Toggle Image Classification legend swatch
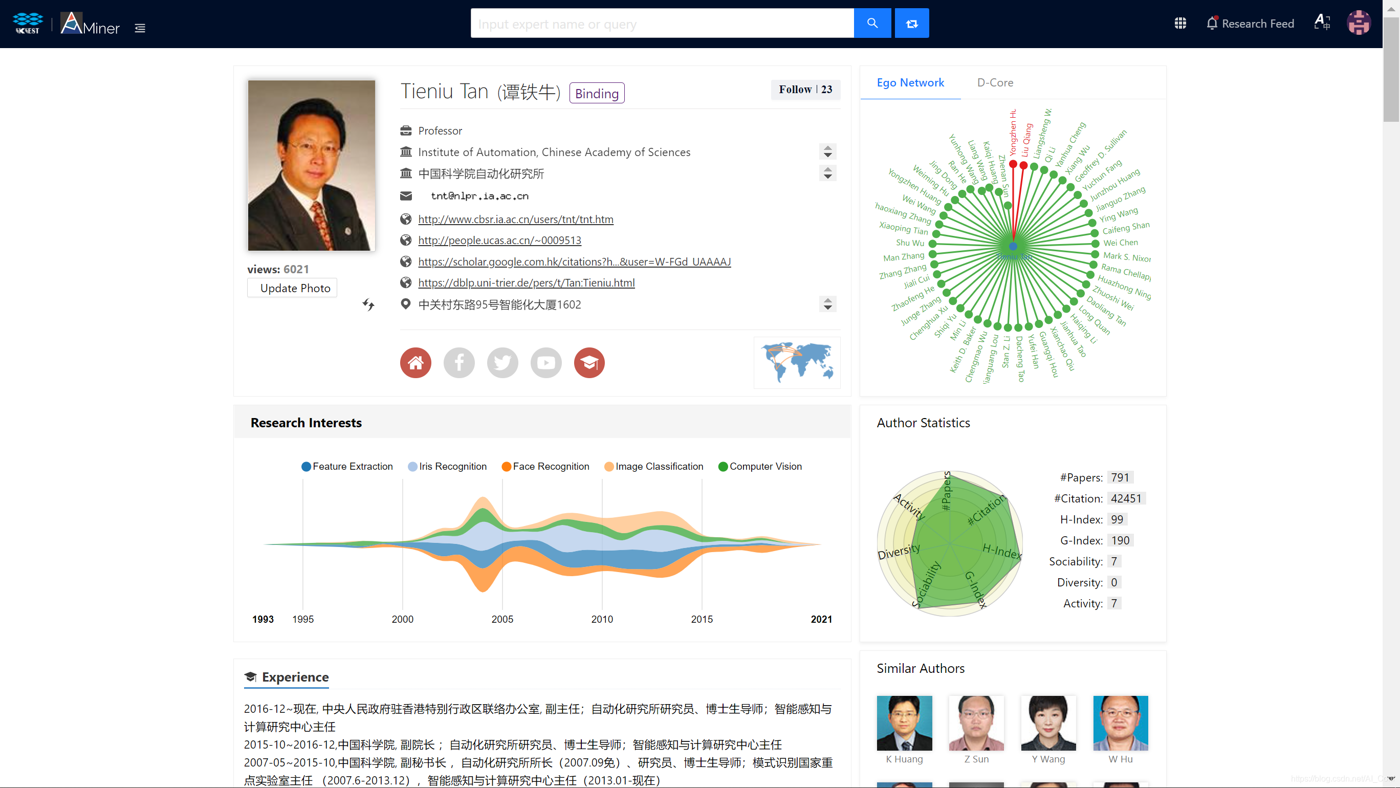Image resolution: width=1400 pixels, height=788 pixels. [609, 466]
